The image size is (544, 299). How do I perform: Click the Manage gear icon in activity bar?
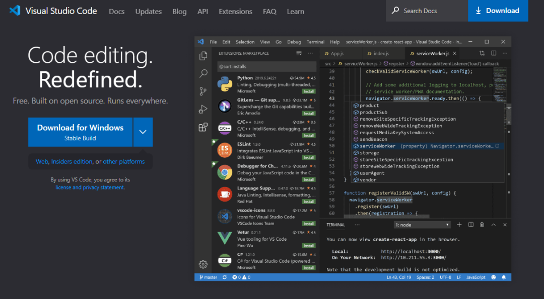click(203, 264)
